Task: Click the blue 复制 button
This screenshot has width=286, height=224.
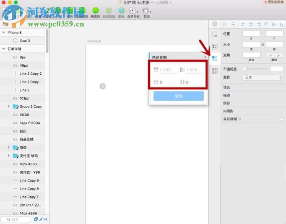Action: point(179,96)
